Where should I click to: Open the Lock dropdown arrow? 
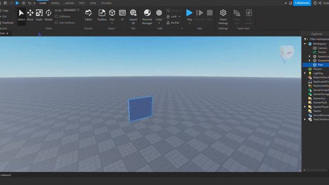pyautogui.click(x=179, y=16)
